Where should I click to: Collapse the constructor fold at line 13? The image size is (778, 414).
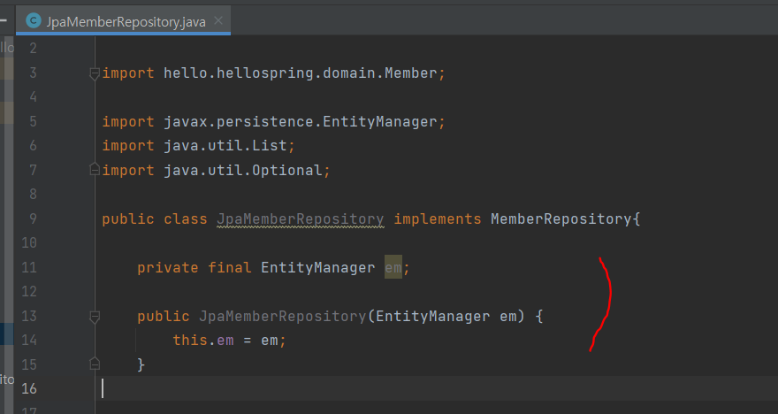coord(95,317)
